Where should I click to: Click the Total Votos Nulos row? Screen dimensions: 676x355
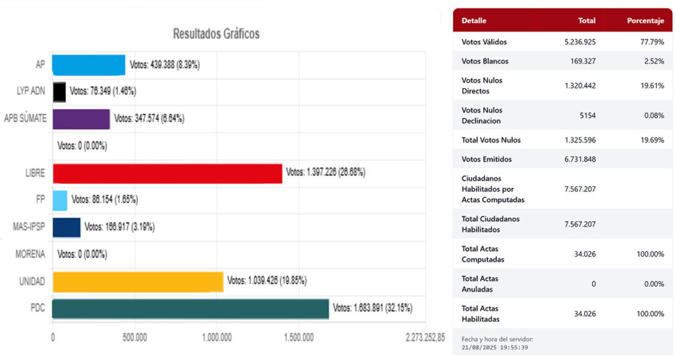pyautogui.click(x=562, y=140)
